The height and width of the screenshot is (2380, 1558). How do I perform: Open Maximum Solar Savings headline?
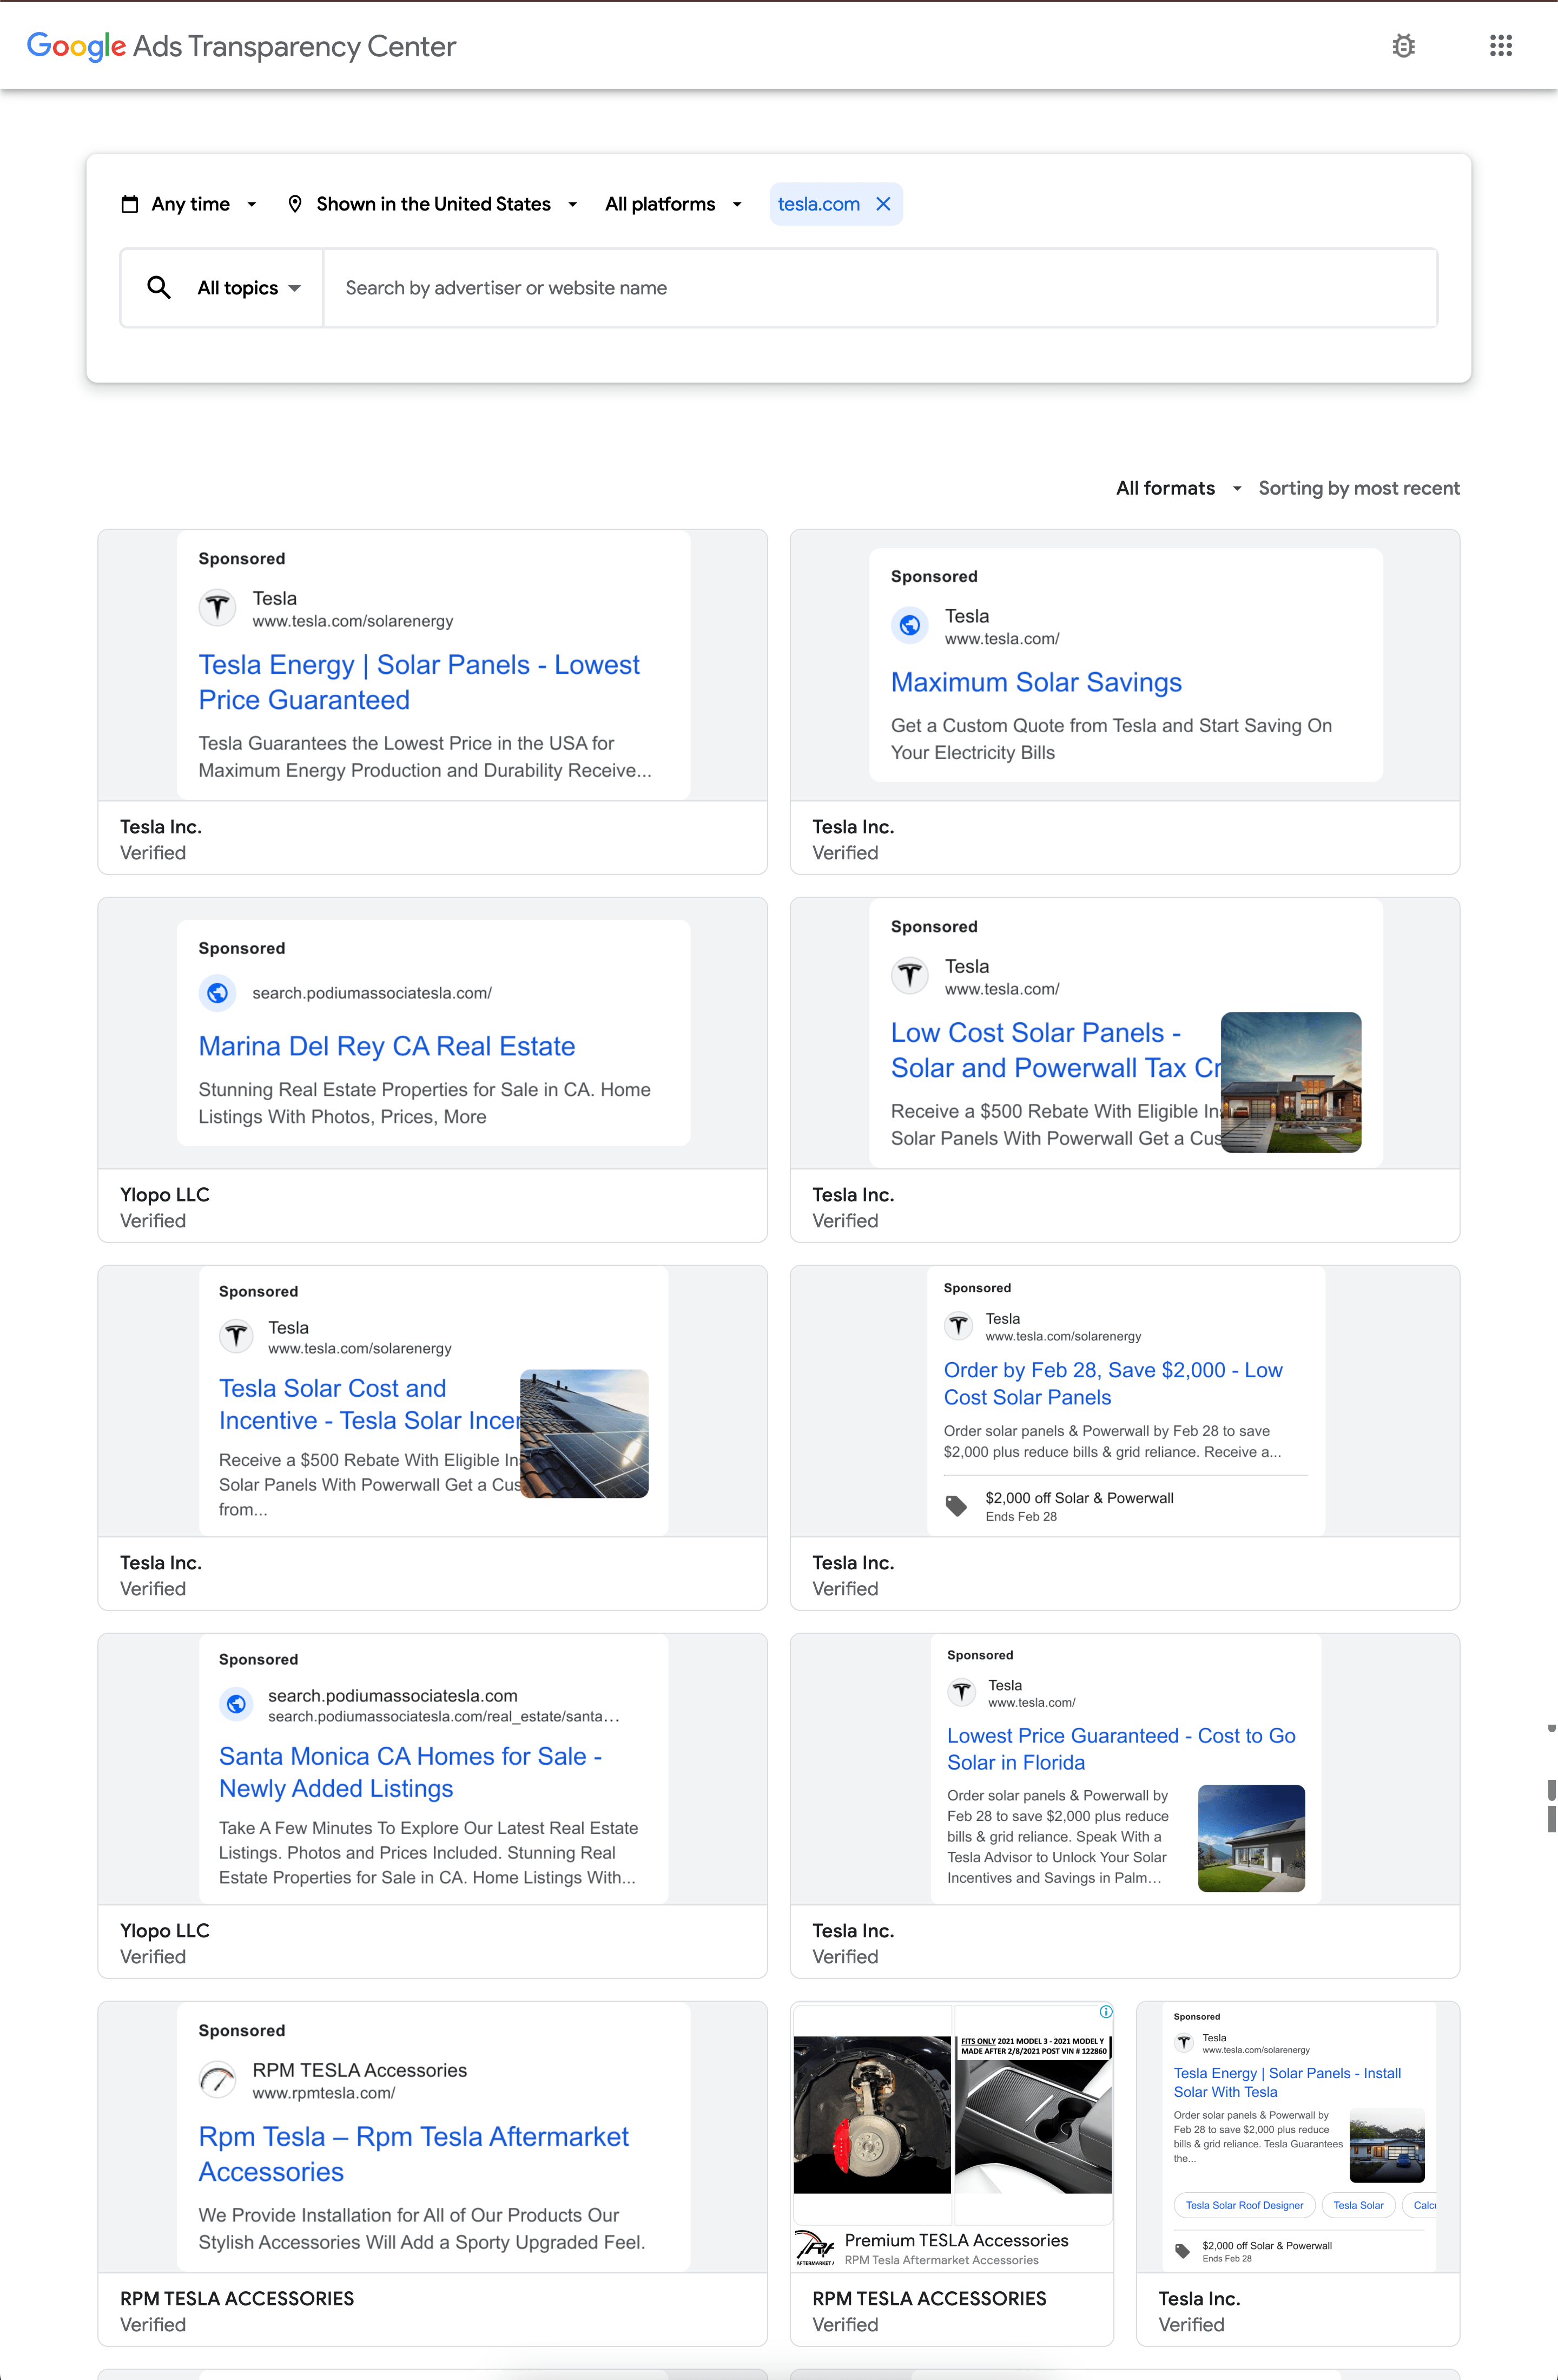[x=1037, y=682]
